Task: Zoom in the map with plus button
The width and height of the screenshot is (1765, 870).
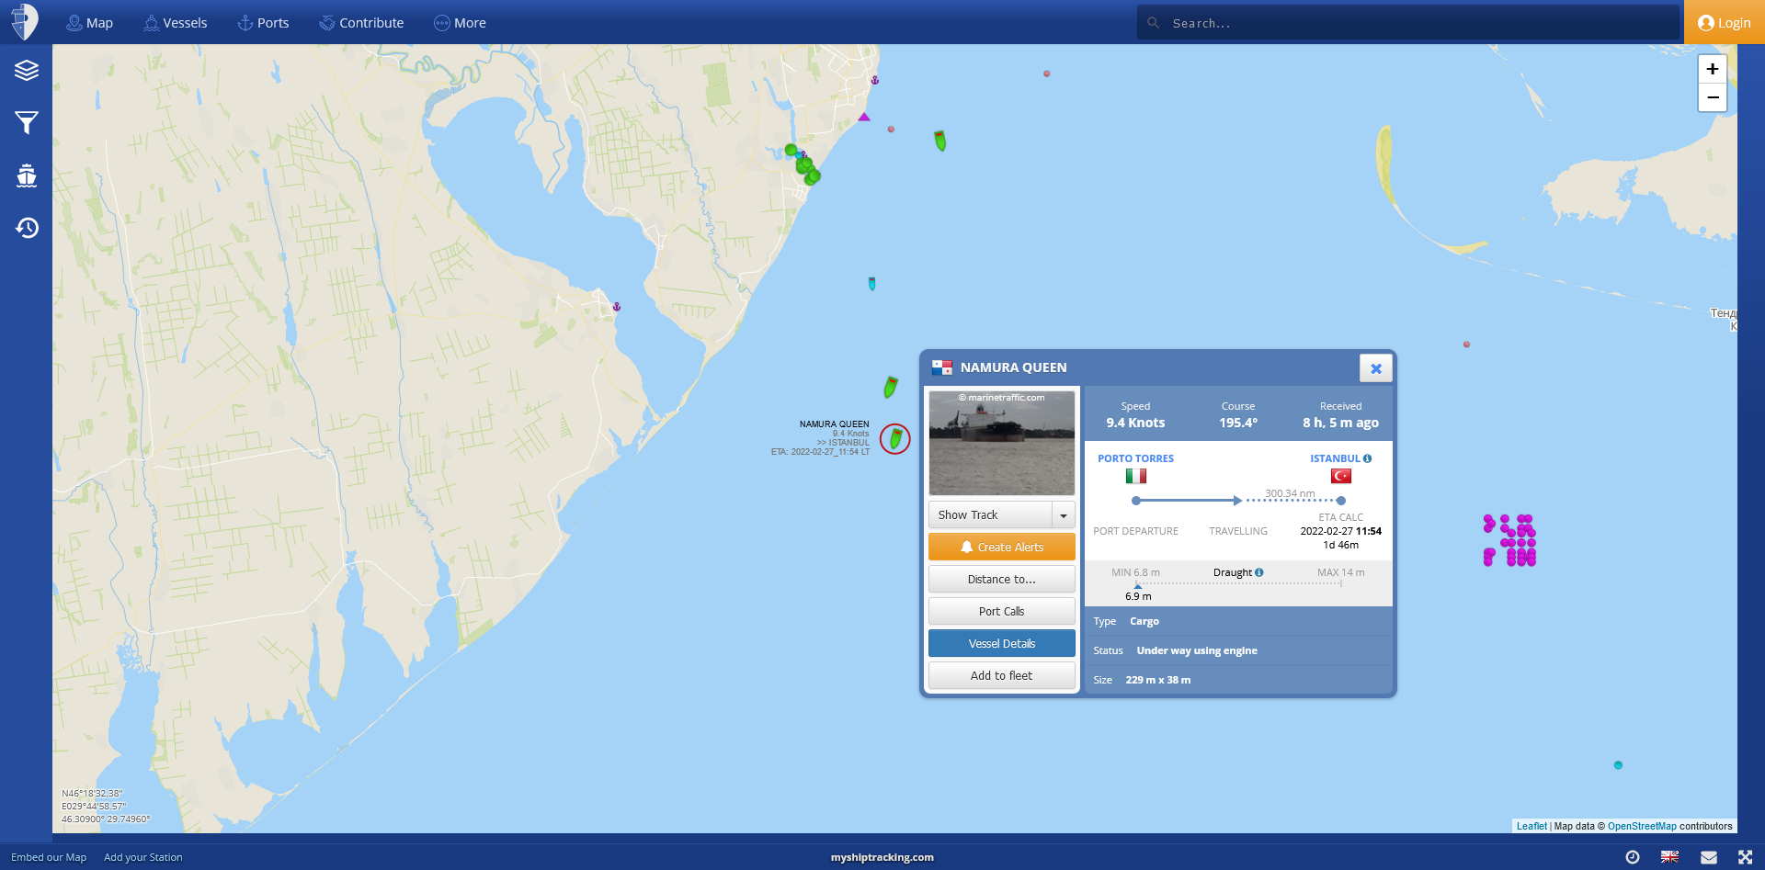Action: tap(1712, 69)
